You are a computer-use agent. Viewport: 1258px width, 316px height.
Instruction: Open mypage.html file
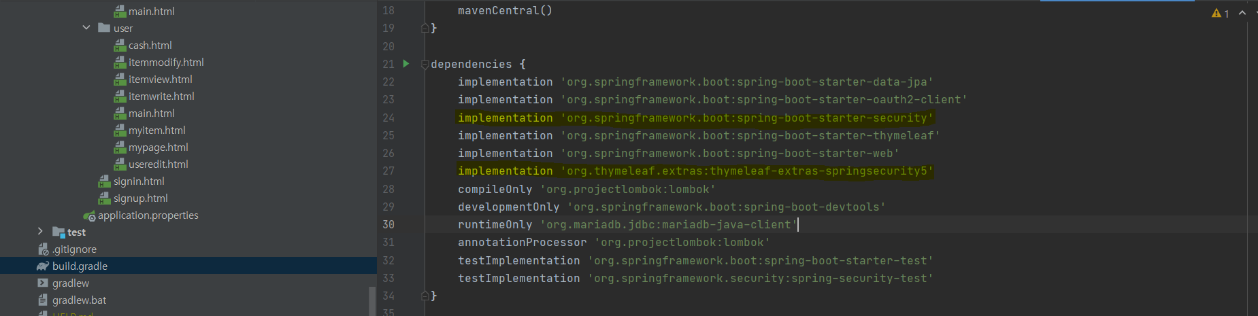point(158,147)
